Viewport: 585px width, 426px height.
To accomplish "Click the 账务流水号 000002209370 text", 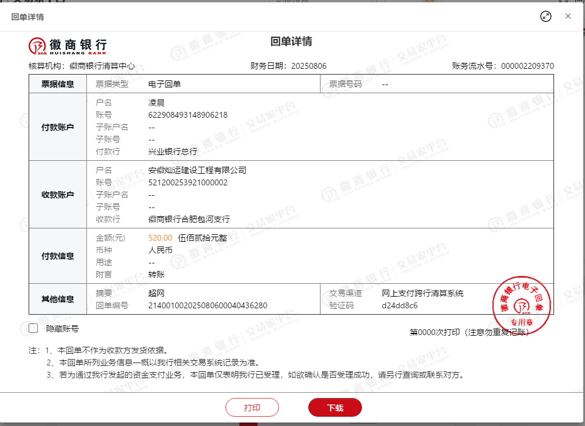I will (503, 66).
